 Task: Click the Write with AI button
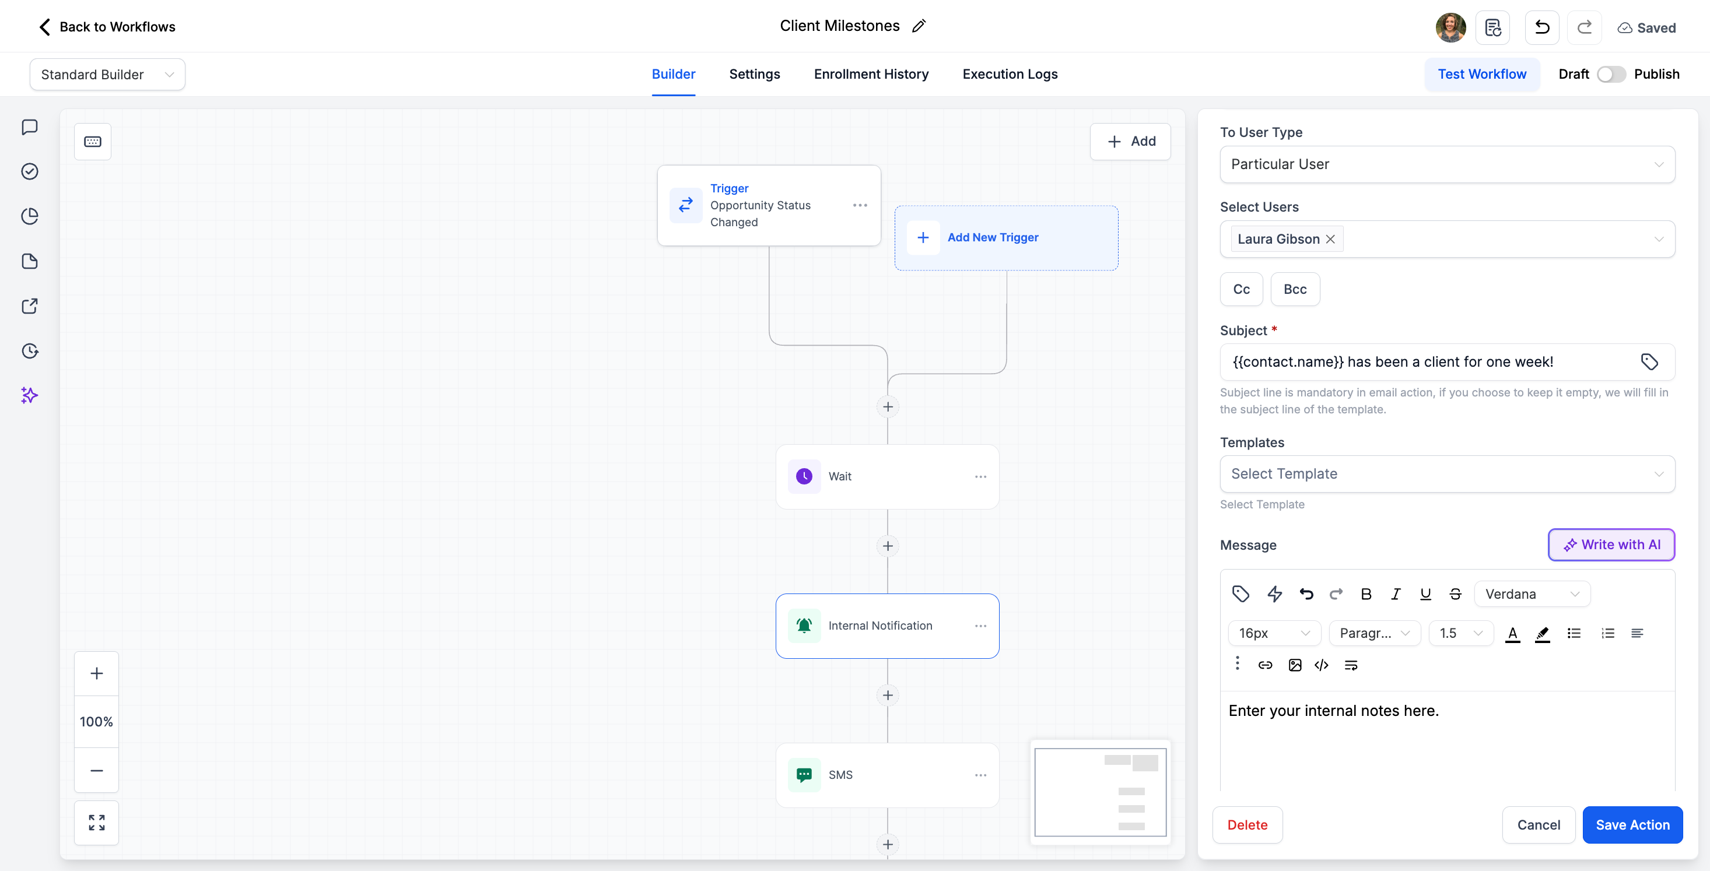point(1611,545)
